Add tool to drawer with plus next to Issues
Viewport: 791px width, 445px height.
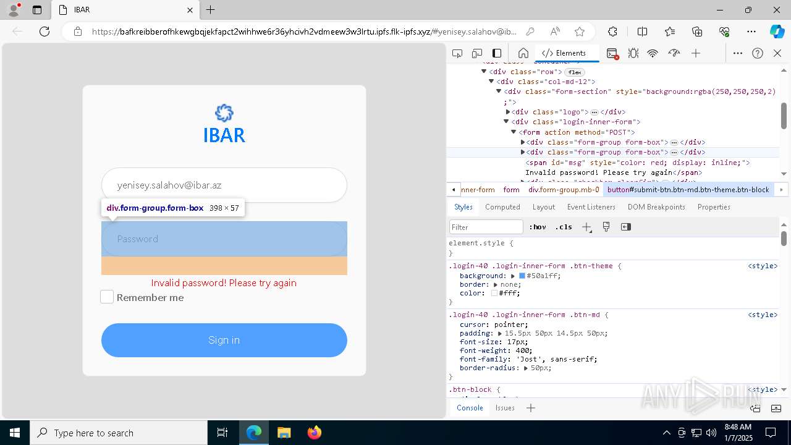(531, 408)
